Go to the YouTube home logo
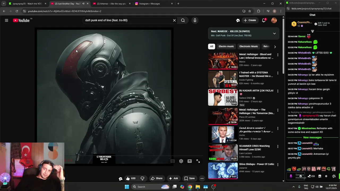The height and width of the screenshot is (191, 340). click(x=21, y=20)
